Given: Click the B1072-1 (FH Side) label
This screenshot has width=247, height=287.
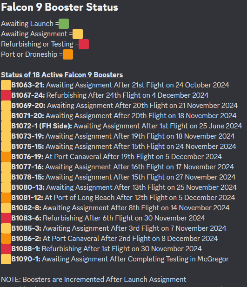Looking at the screenshot, I should [x=42, y=126].
